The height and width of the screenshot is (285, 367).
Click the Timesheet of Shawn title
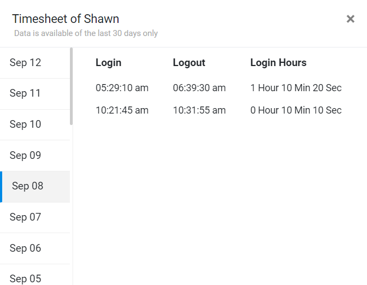pyautogui.click(x=66, y=19)
